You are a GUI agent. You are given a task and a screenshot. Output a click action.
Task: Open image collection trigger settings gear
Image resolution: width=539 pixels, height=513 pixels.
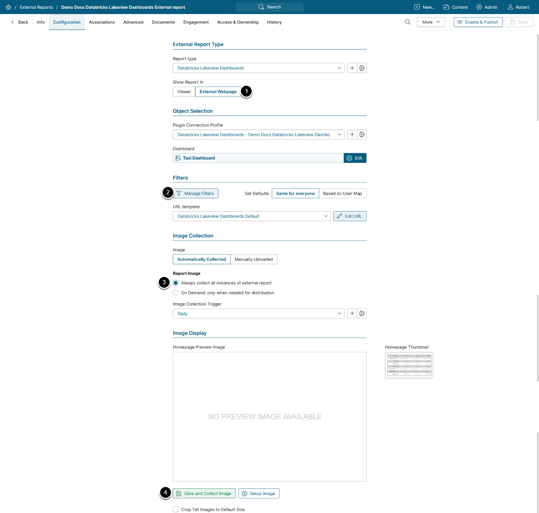[x=362, y=313]
